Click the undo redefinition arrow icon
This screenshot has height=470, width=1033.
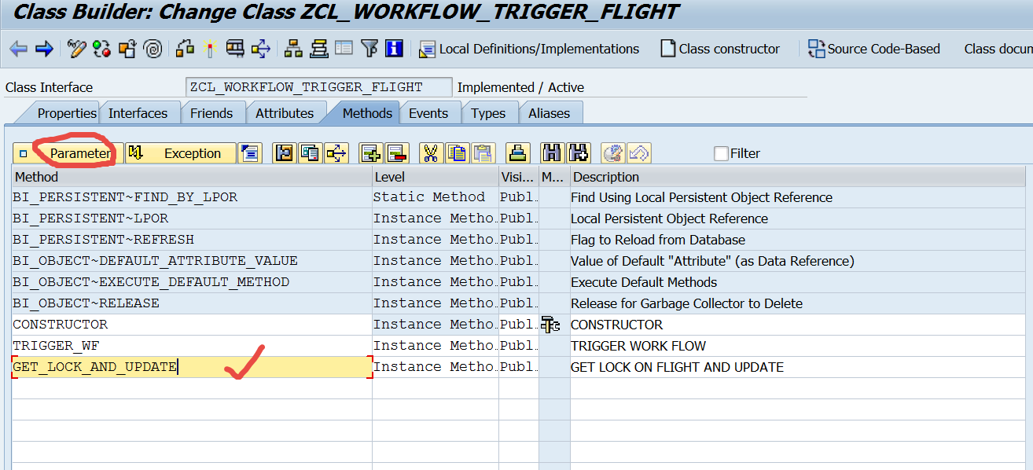pos(336,153)
